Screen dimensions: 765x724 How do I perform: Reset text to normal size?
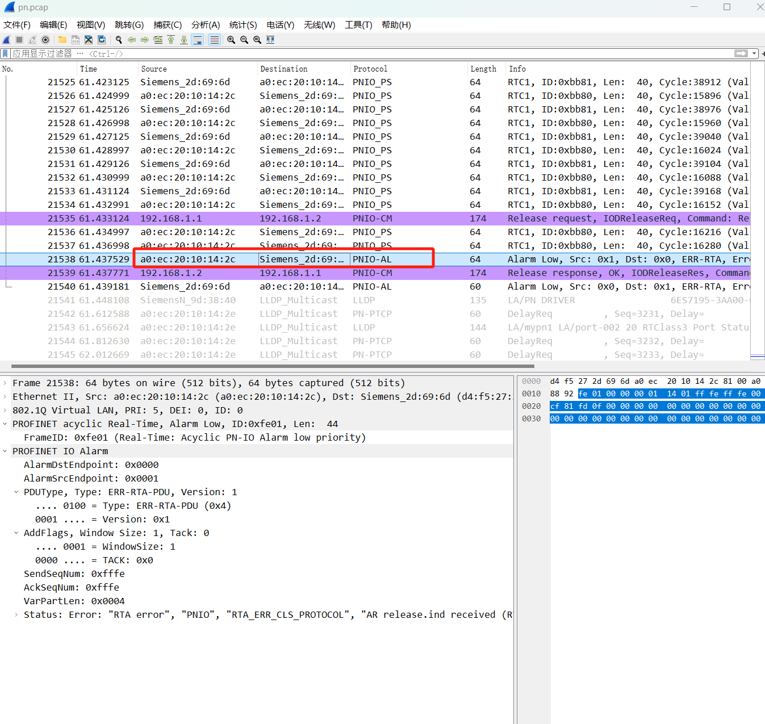click(x=257, y=40)
